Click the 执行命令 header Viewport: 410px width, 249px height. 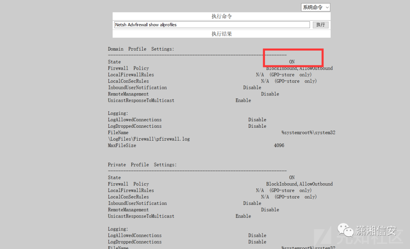click(x=221, y=16)
